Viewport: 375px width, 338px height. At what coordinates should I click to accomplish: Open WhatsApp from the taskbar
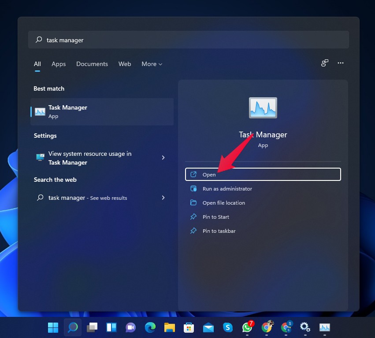point(247,327)
